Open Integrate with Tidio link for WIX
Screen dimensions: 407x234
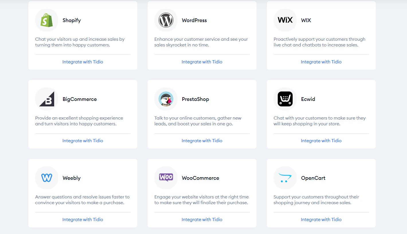(321, 62)
